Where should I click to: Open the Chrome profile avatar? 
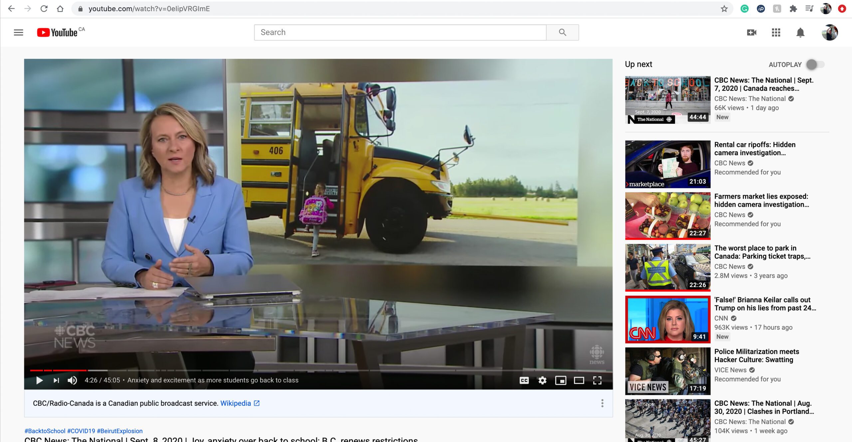pyautogui.click(x=826, y=9)
